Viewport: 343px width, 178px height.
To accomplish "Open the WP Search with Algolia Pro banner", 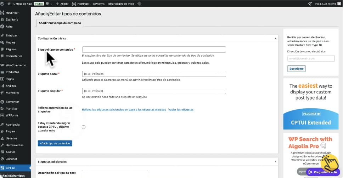I will pyautogui.click(x=311, y=155).
